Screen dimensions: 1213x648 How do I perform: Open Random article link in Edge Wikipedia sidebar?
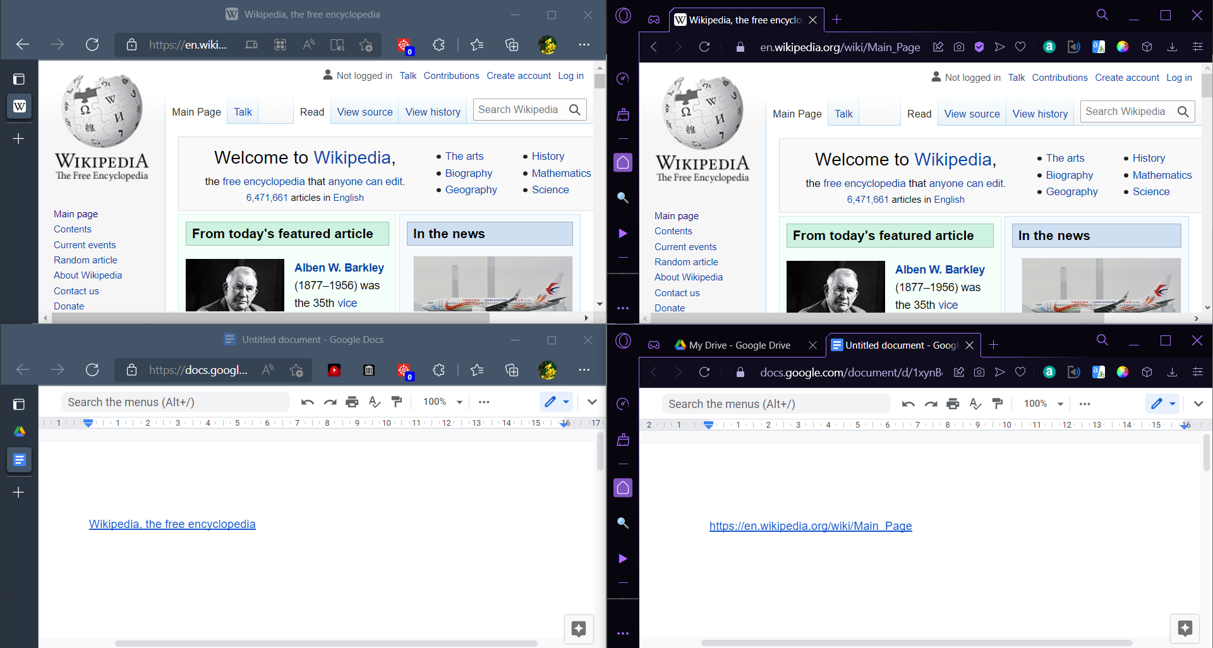coord(85,260)
